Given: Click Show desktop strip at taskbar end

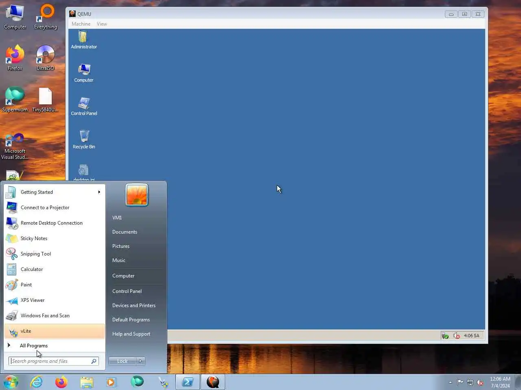Looking at the screenshot, I should coord(518,382).
